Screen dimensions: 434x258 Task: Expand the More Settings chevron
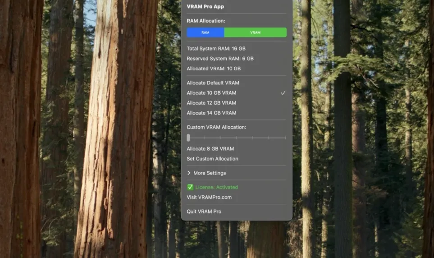[189, 173]
